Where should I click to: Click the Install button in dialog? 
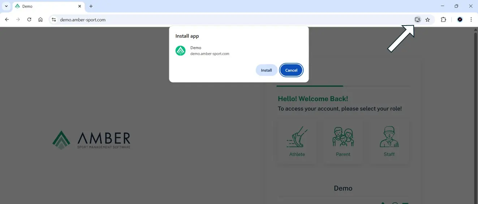[x=266, y=70]
